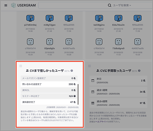Screen dimensions: 153x131
Task: Select the 資料請求完了 row
Action: (48, 102)
